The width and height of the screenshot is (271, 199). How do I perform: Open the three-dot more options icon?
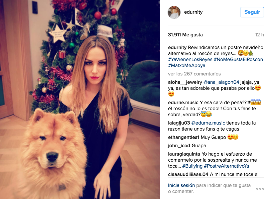coord(260,189)
